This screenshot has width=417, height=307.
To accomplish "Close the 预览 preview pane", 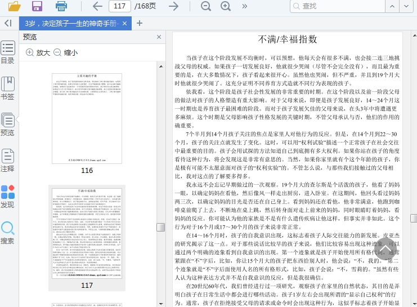I will [x=159, y=37].
